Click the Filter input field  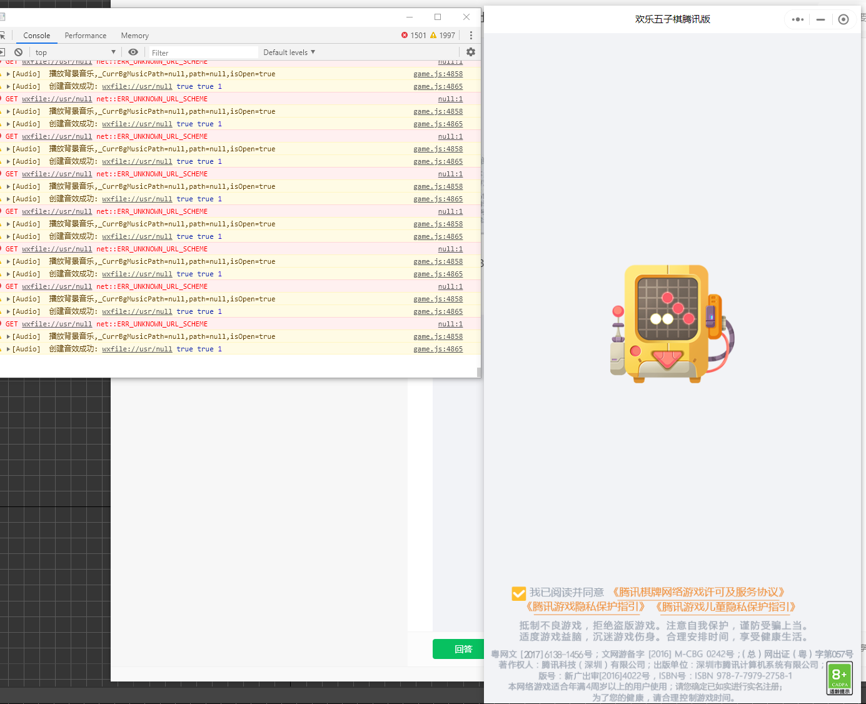(203, 53)
